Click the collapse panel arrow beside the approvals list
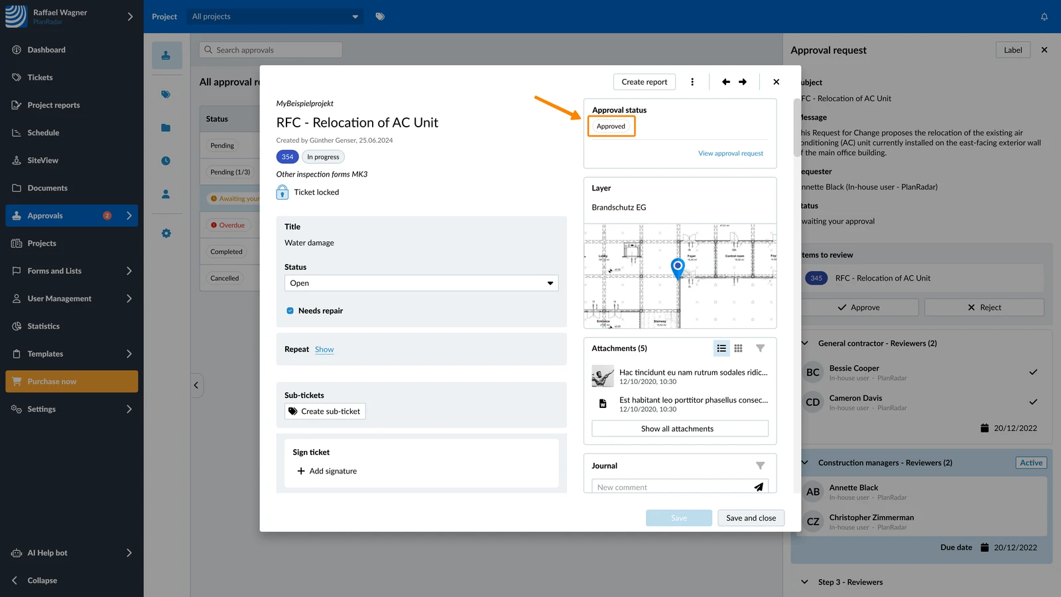Viewport: 1061px width, 597px height. 196,385
